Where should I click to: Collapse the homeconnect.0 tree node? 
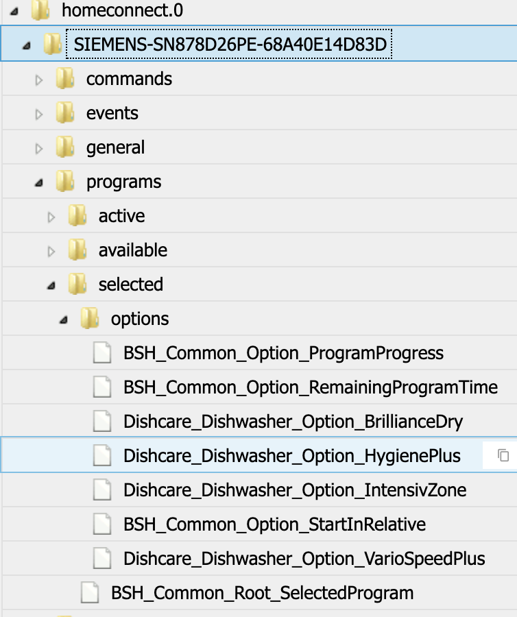[14, 12]
